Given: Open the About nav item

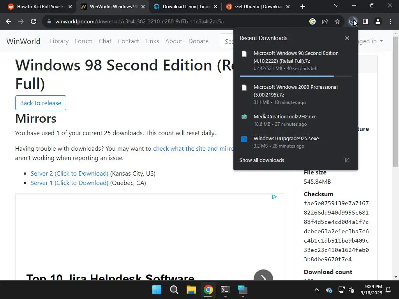Looking at the screenshot, I should [173, 41].
